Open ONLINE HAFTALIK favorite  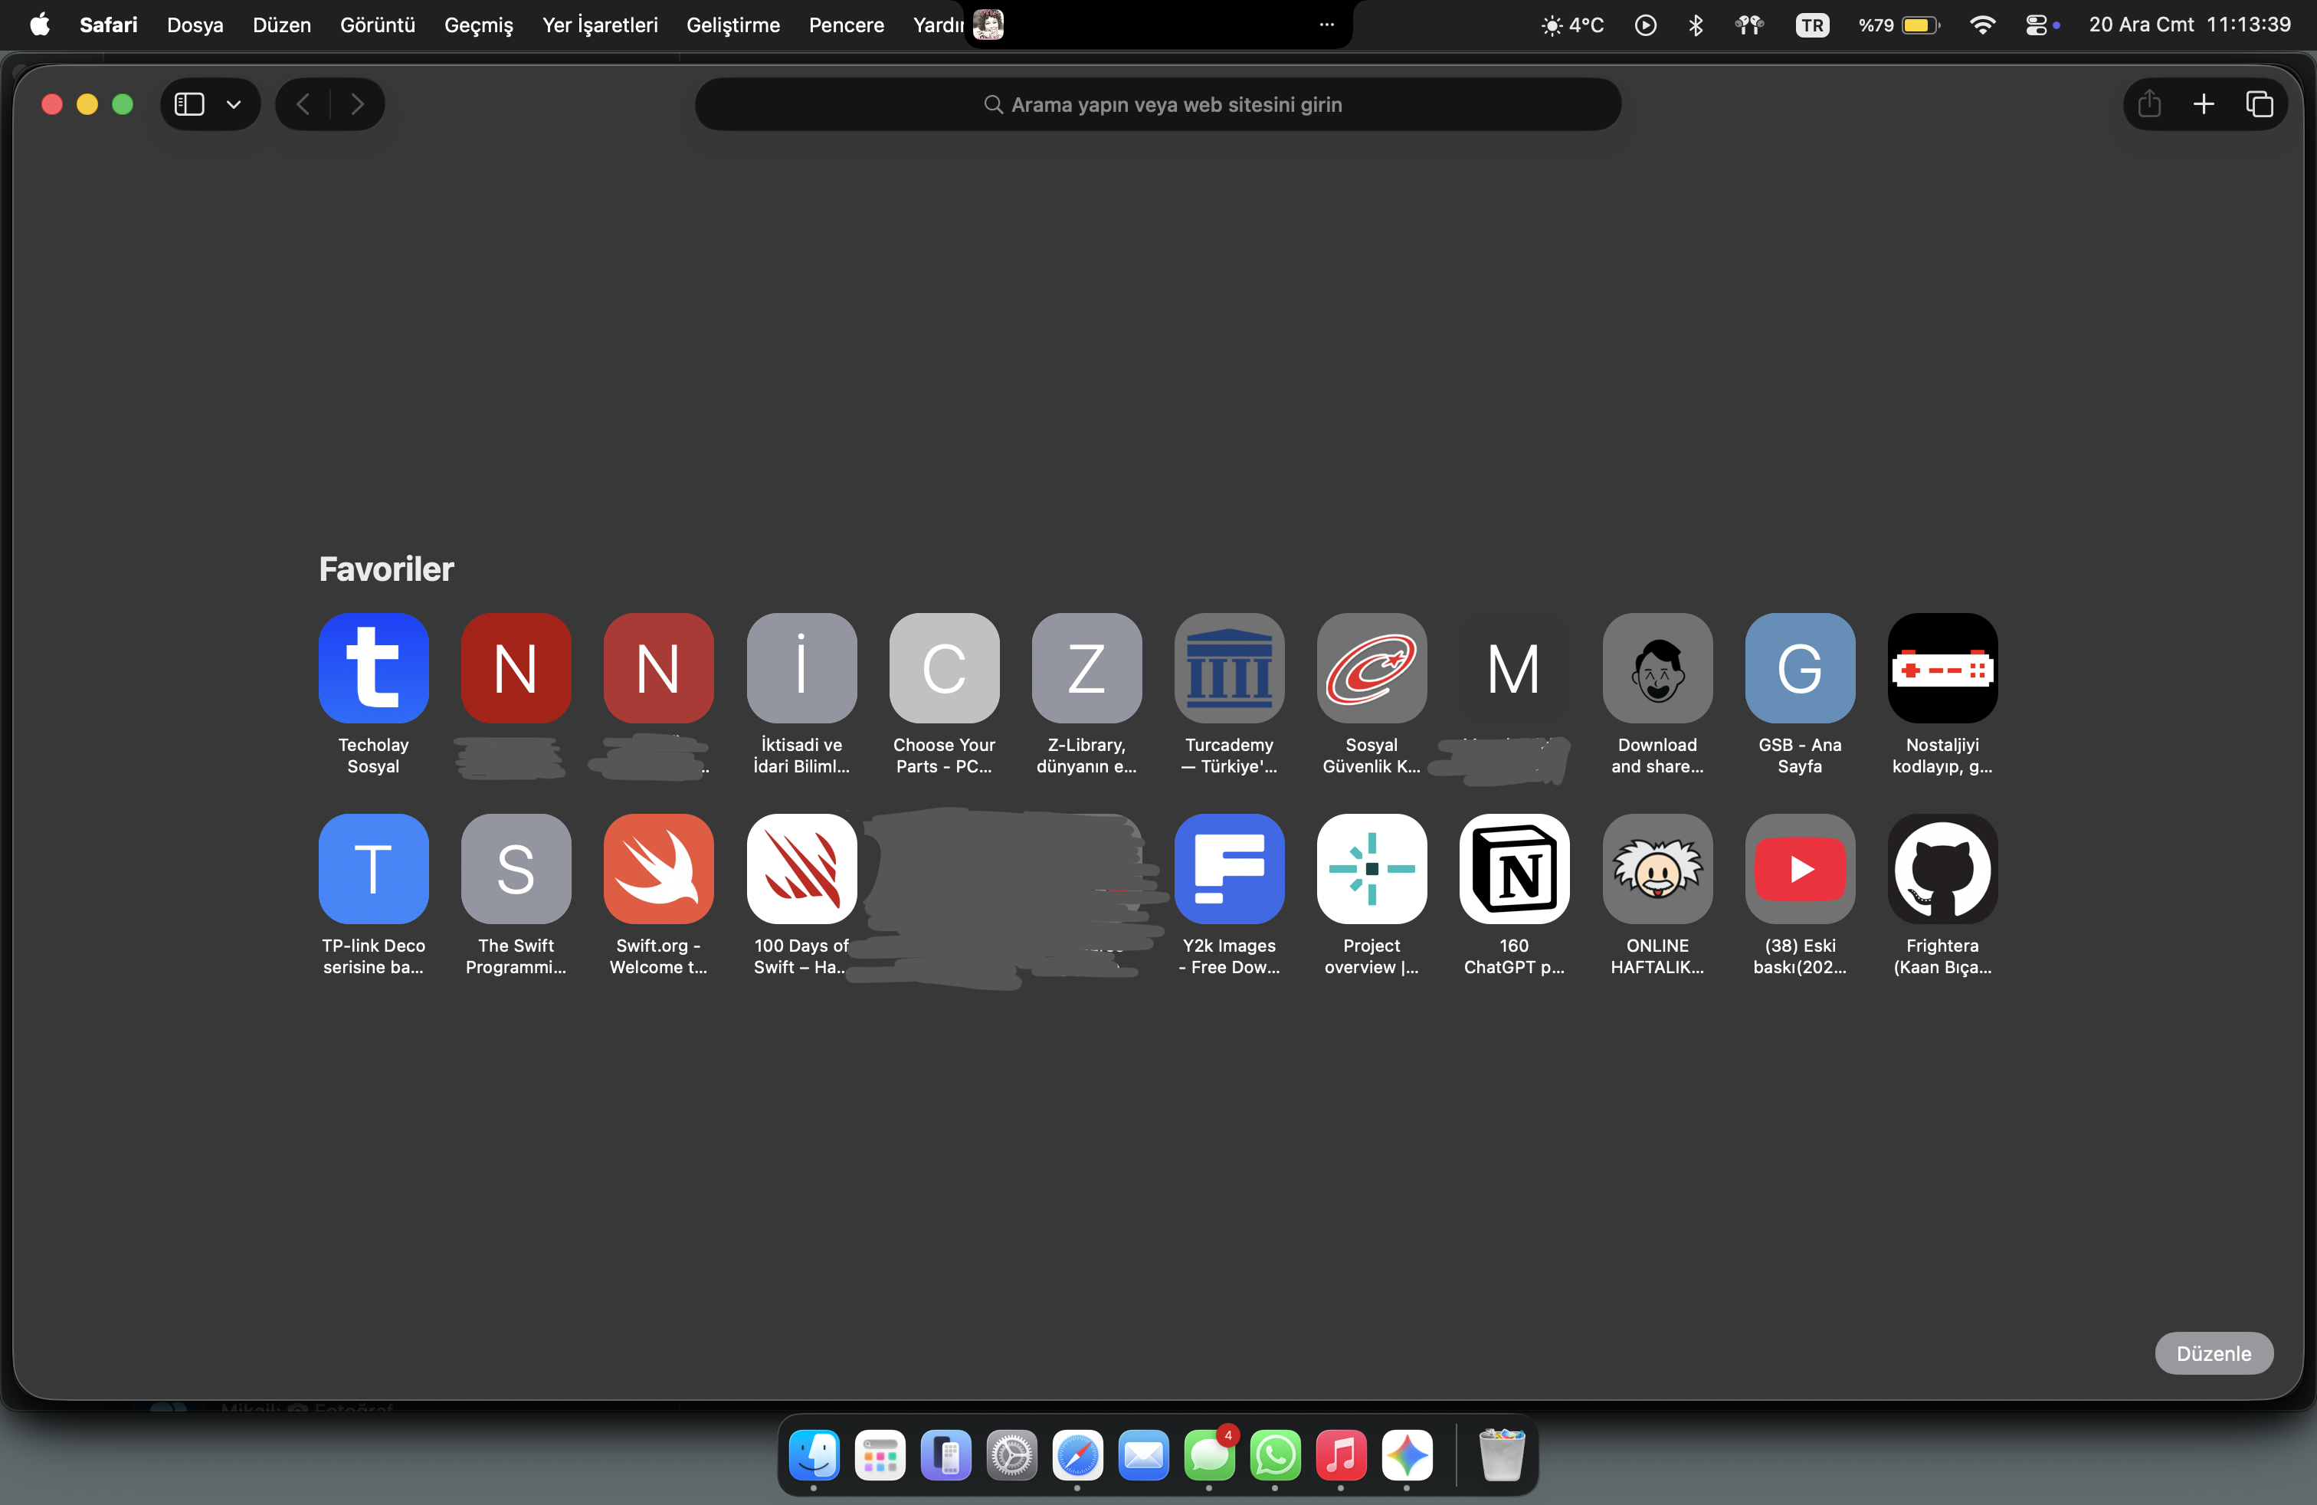click(x=1657, y=868)
